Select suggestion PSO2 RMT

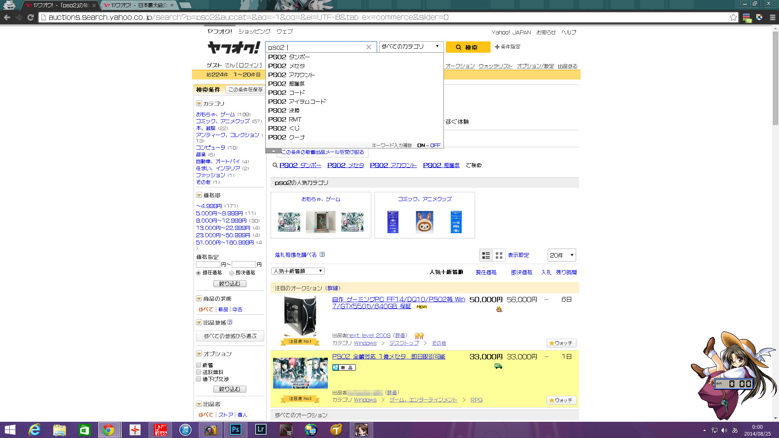[354, 119]
